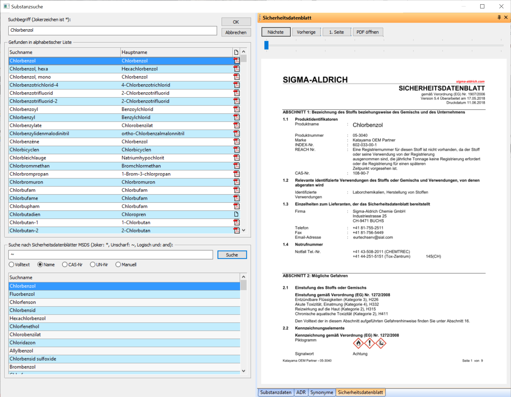Click PDF icon in Chlorbleichlauge row

(236, 158)
